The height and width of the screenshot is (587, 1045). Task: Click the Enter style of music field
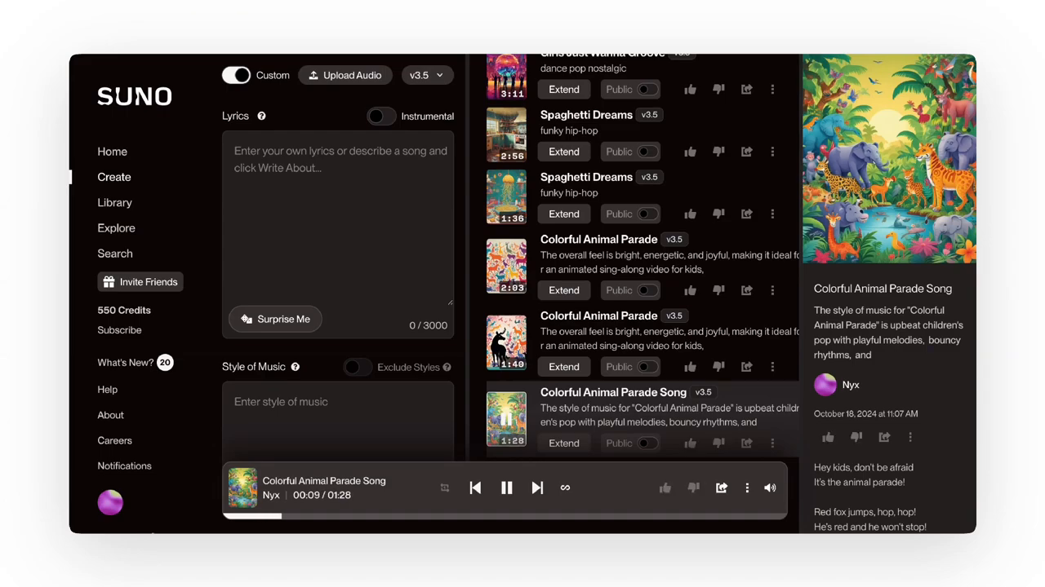point(338,421)
